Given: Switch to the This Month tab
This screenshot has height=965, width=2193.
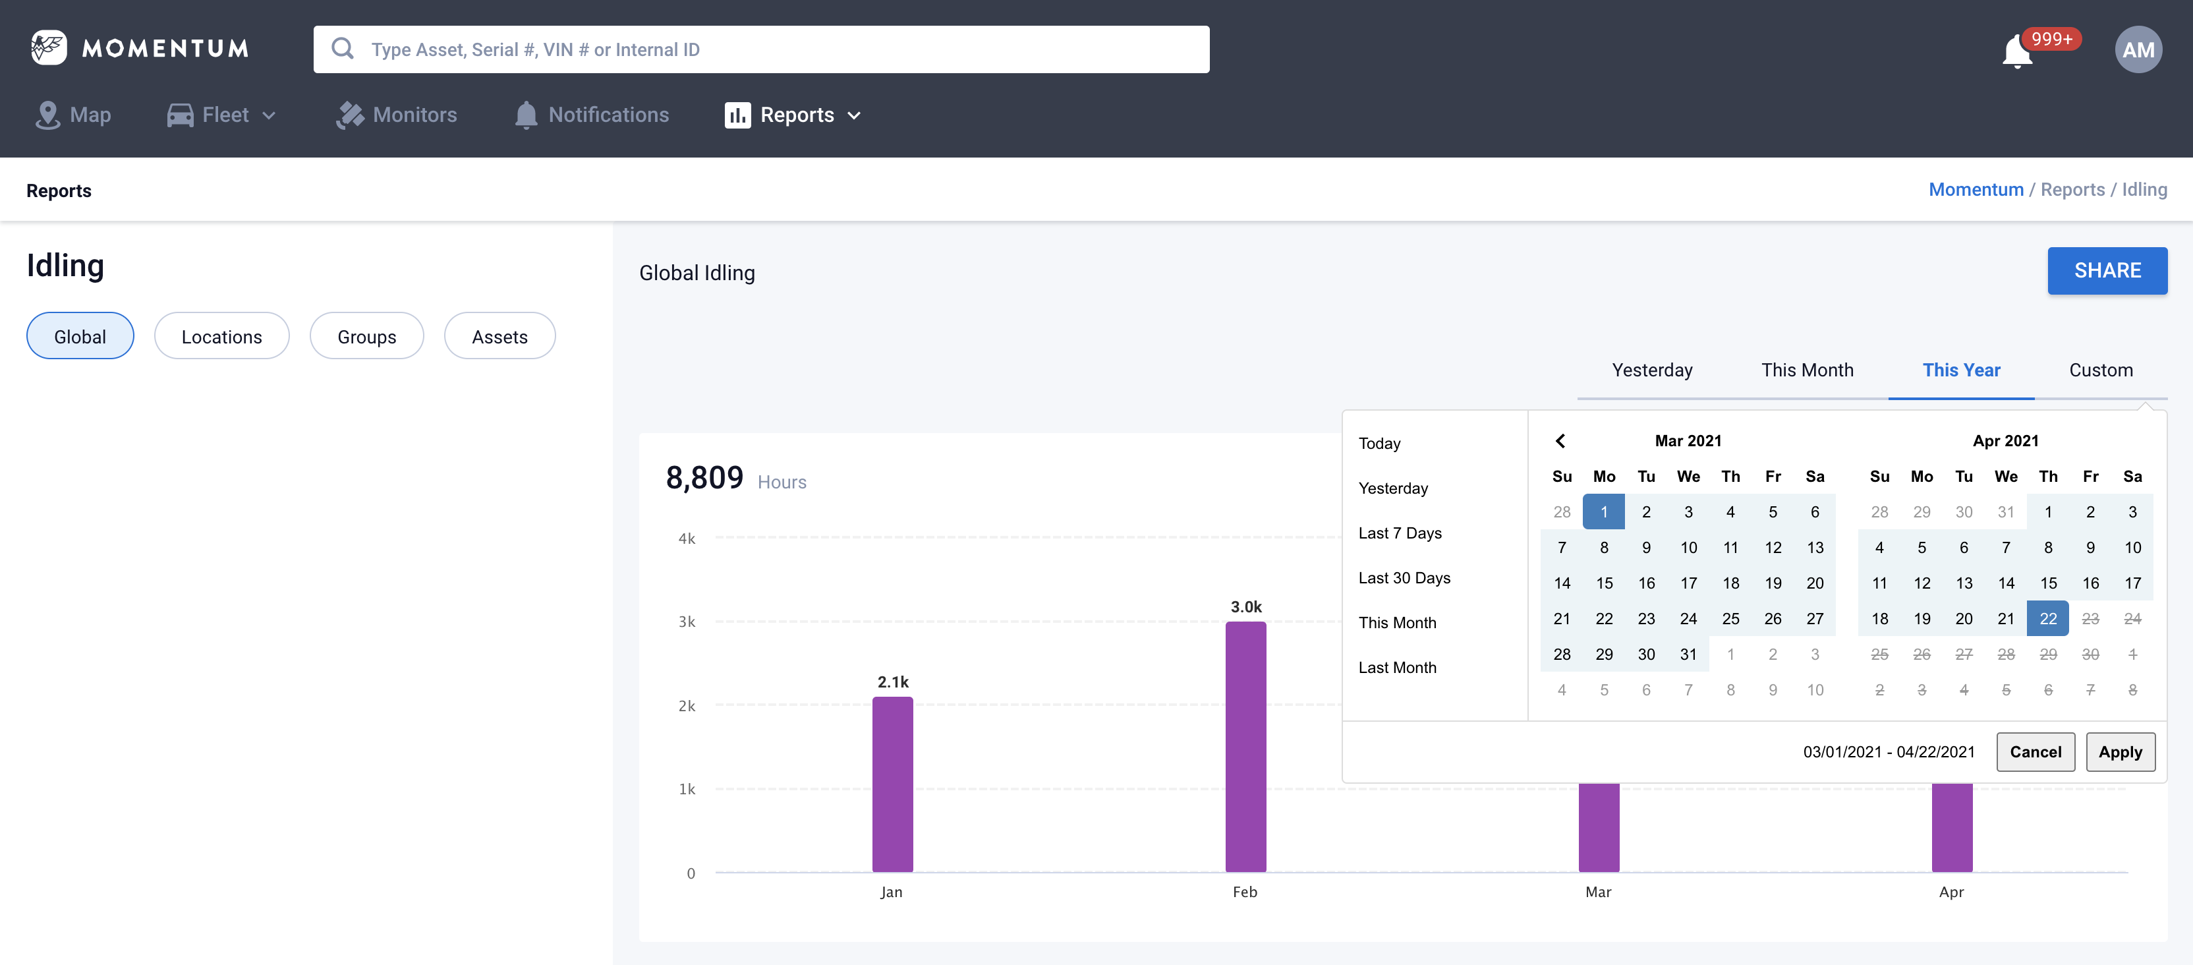Looking at the screenshot, I should [1806, 370].
